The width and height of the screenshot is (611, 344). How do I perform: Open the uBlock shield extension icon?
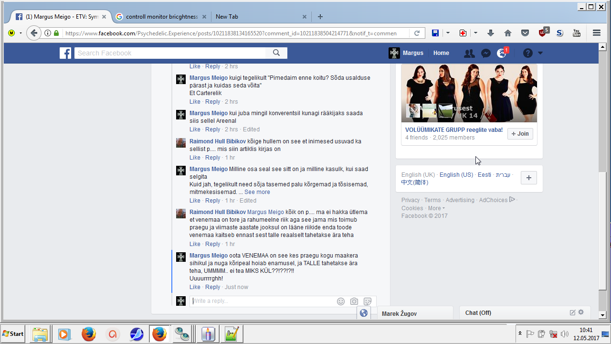(x=543, y=32)
